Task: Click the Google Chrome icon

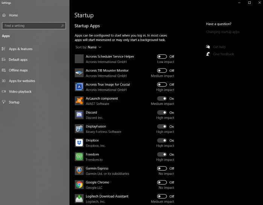Action: coord(79,185)
